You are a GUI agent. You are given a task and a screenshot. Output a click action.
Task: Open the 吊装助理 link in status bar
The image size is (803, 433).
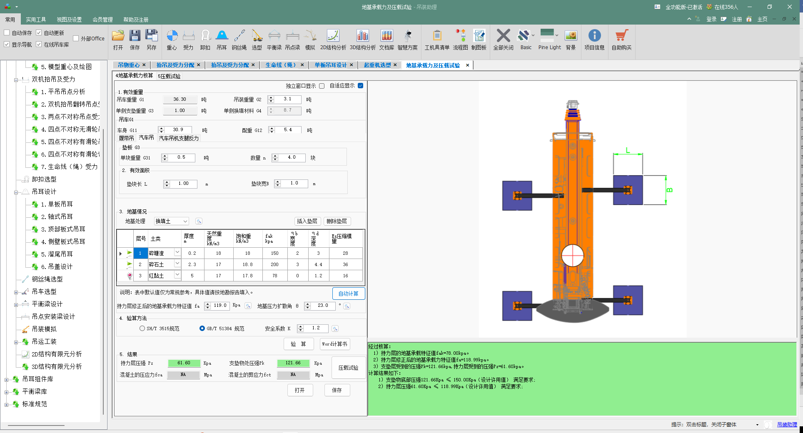[787, 424]
